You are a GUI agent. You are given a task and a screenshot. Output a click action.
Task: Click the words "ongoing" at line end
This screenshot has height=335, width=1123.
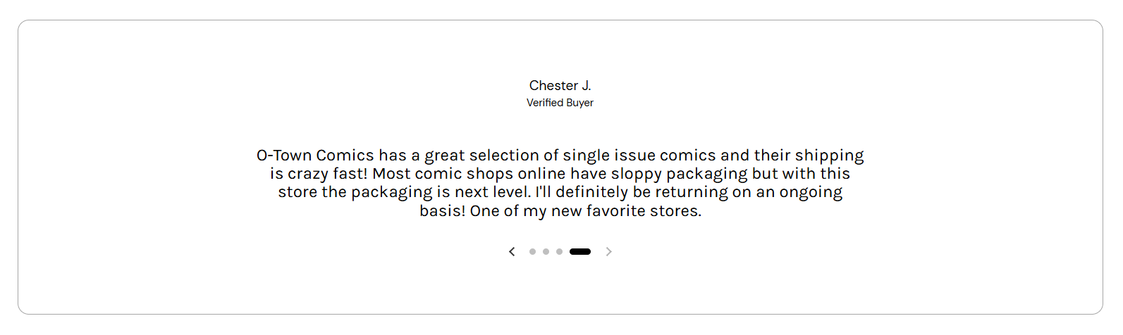pyautogui.click(x=811, y=193)
